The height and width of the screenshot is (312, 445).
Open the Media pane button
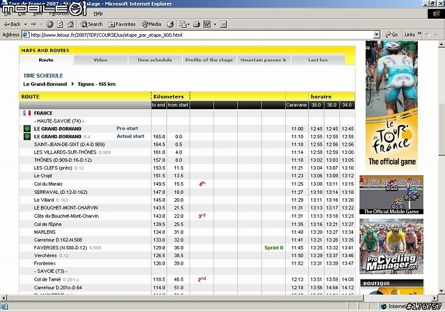152,24
